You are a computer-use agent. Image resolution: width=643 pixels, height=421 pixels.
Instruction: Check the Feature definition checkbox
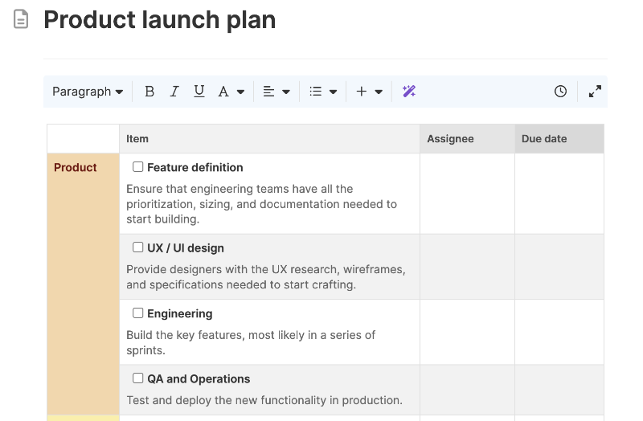coord(138,167)
